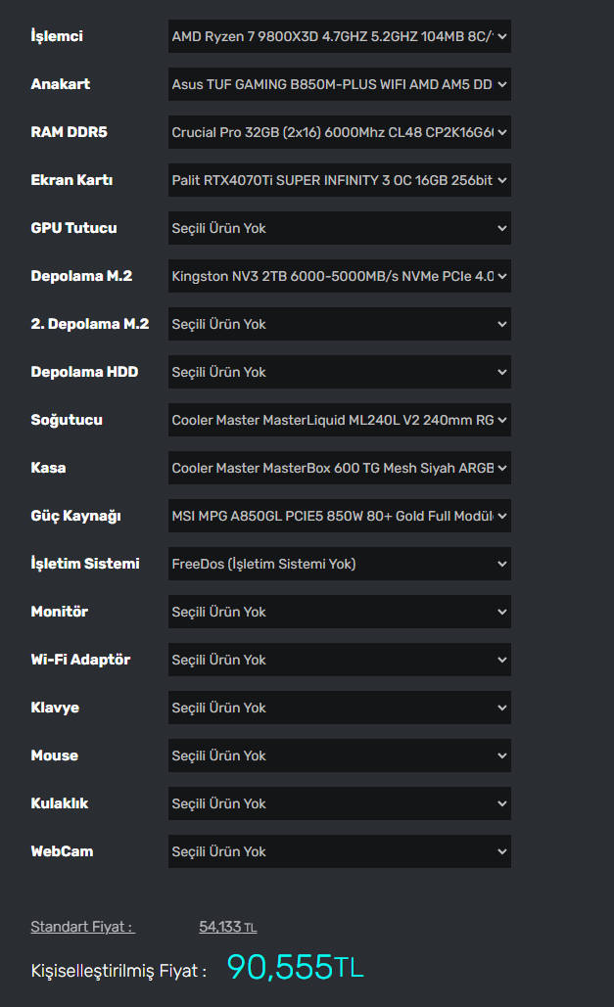Change the Soğutucu cooler selection

pyautogui.click(x=339, y=420)
